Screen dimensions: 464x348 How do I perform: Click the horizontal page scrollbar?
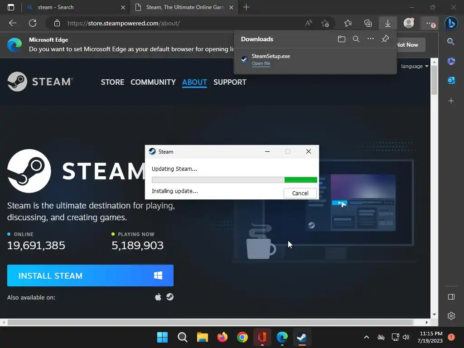pyautogui.click(x=210, y=322)
